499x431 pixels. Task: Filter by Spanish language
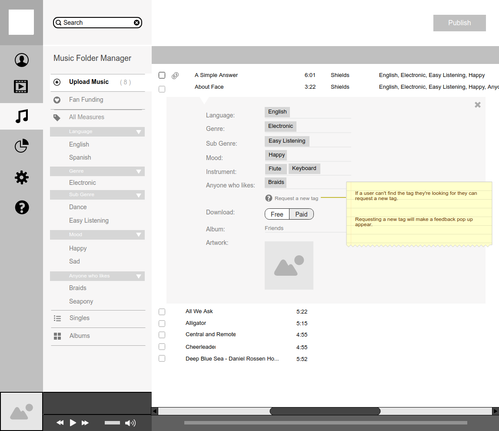click(x=80, y=157)
